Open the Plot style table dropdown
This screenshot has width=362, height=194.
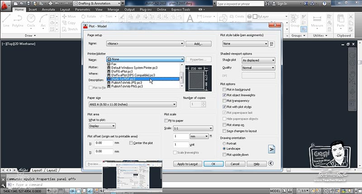245,43
